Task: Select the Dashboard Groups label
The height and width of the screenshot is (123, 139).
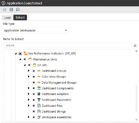Action: 54,71
